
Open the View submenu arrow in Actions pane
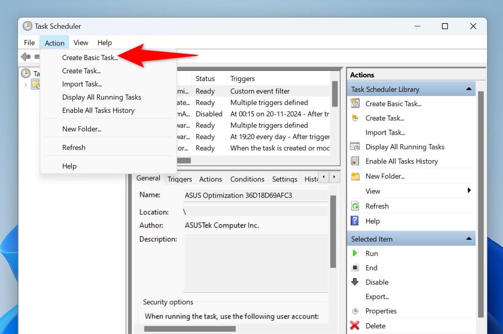click(469, 191)
